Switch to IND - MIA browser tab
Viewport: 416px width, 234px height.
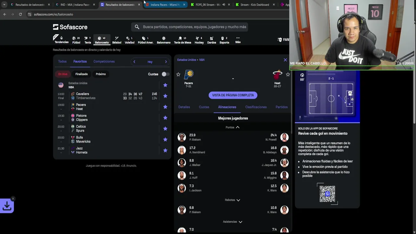click(x=75, y=5)
